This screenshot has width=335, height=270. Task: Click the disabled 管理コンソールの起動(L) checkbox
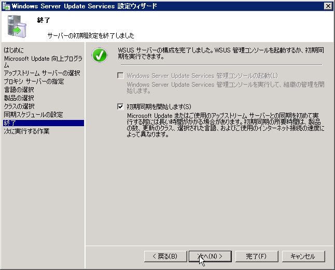(x=120, y=75)
